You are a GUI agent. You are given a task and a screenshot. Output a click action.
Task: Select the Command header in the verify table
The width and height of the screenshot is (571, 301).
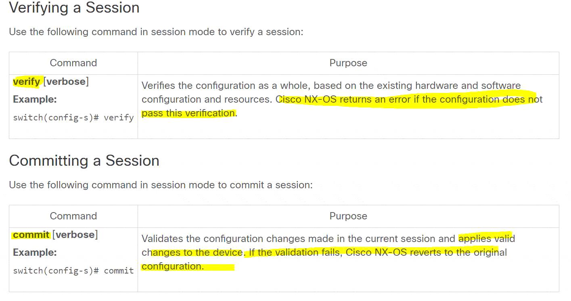(x=73, y=63)
